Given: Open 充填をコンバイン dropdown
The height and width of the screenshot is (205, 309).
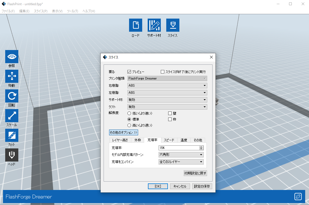Looking at the screenshot, I should 181,162.
